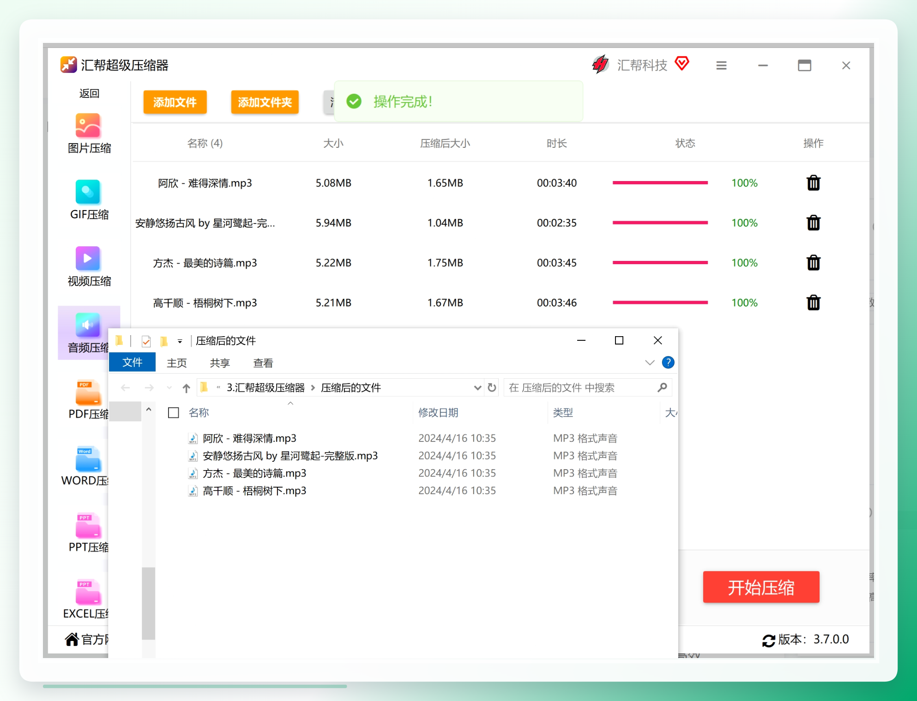Click Explorer quick access new folder icon
917x701 pixels.
pos(164,341)
